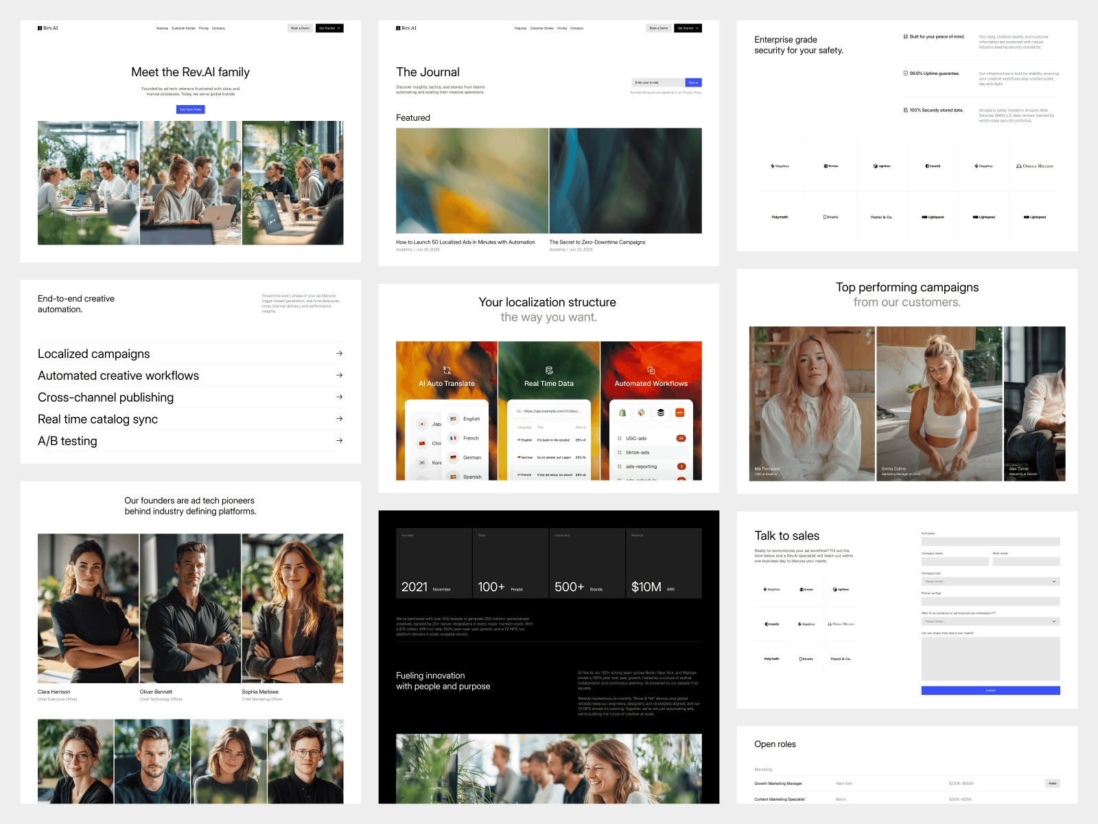Click the Slack integration icon

[x=641, y=413]
